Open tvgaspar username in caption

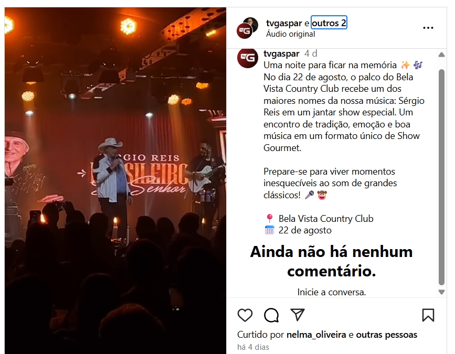[x=281, y=53]
